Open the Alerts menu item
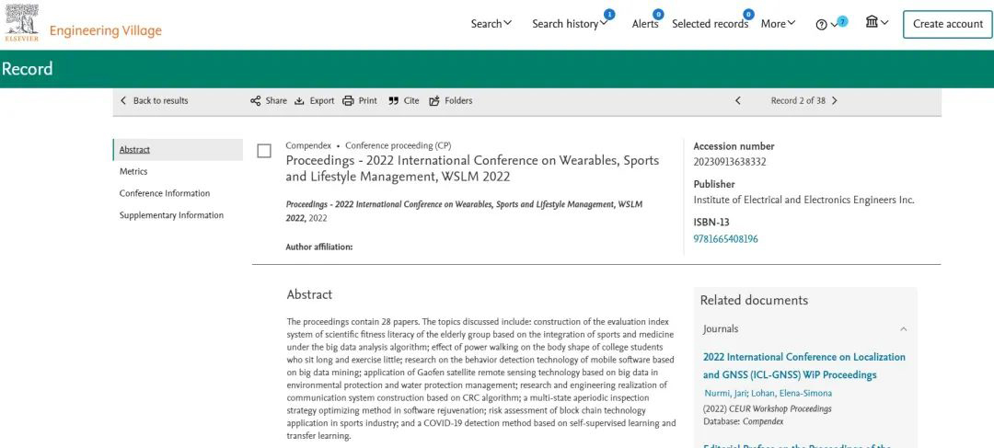 (x=644, y=23)
